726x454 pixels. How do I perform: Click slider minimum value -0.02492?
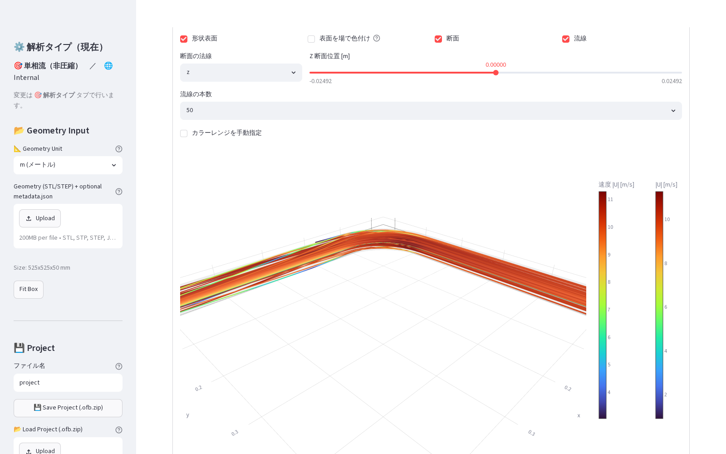[320, 81]
